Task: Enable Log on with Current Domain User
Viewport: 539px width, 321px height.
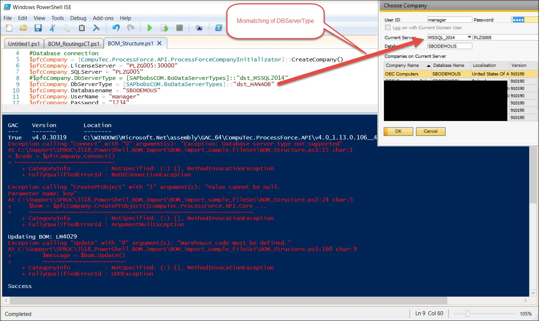Action: point(388,28)
